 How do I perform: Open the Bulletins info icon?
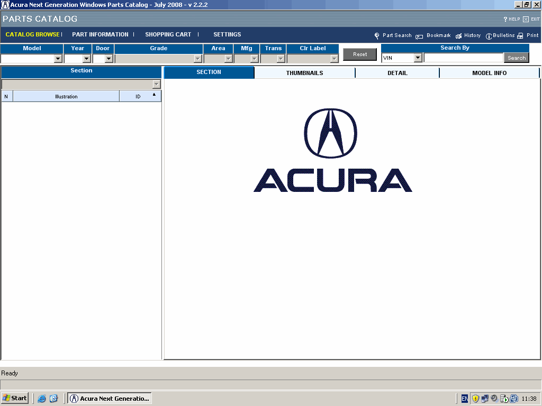point(489,36)
